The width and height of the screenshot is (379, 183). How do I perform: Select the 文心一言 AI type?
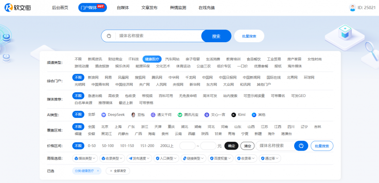tap(215, 115)
